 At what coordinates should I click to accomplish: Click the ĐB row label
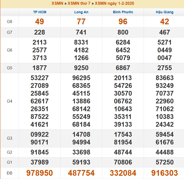pyautogui.click(x=10, y=173)
